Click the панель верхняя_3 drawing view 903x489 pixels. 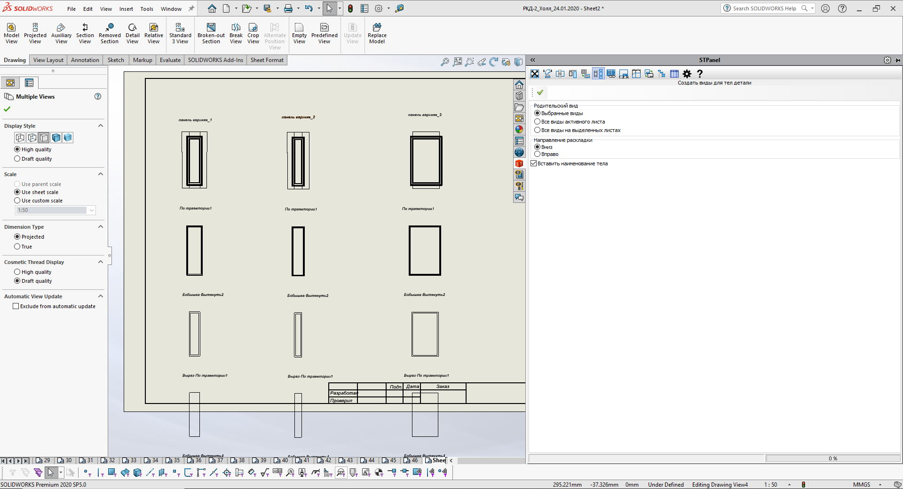pyautogui.click(x=426, y=161)
